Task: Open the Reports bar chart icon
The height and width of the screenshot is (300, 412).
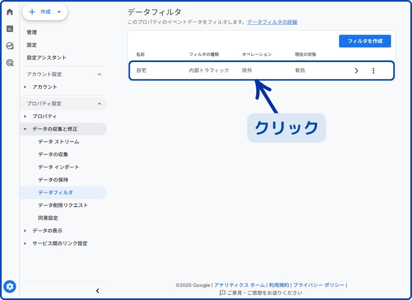Action: click(x=10, y=29)
